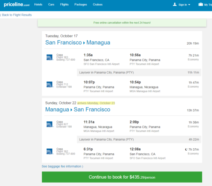Click the priceline.com logo
Viewport: 212px width, 186px height.
tap(17, 5)
